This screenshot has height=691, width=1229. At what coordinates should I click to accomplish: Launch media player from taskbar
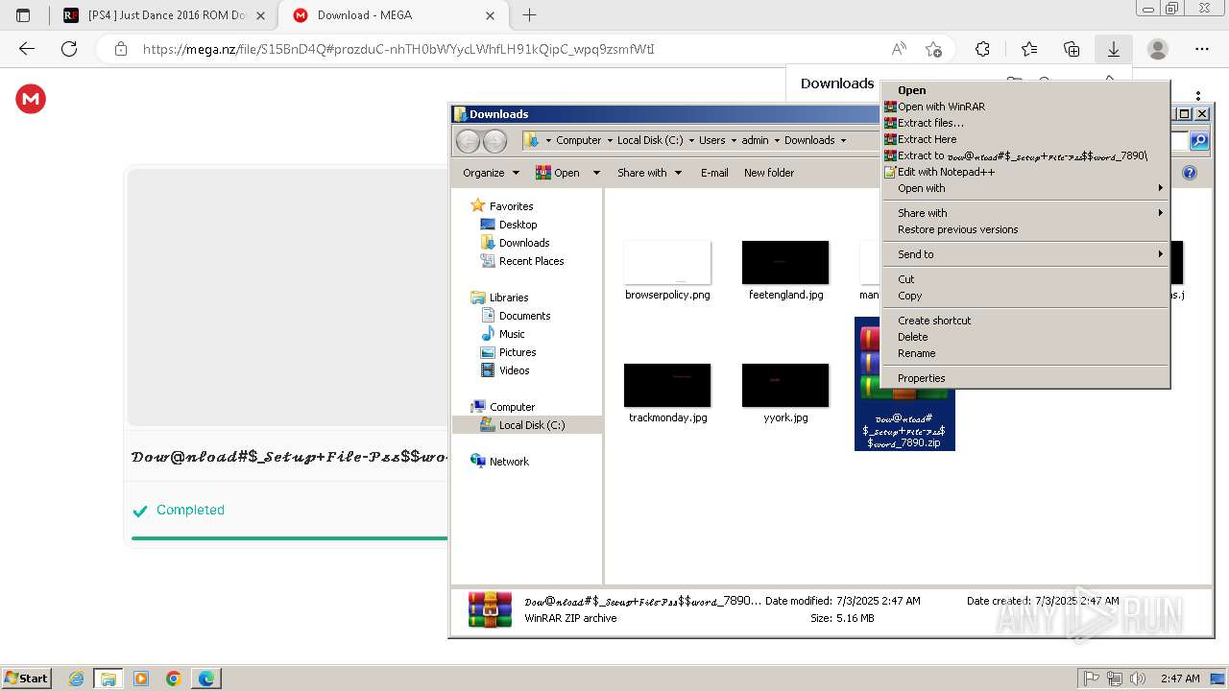tap(141, 679)
